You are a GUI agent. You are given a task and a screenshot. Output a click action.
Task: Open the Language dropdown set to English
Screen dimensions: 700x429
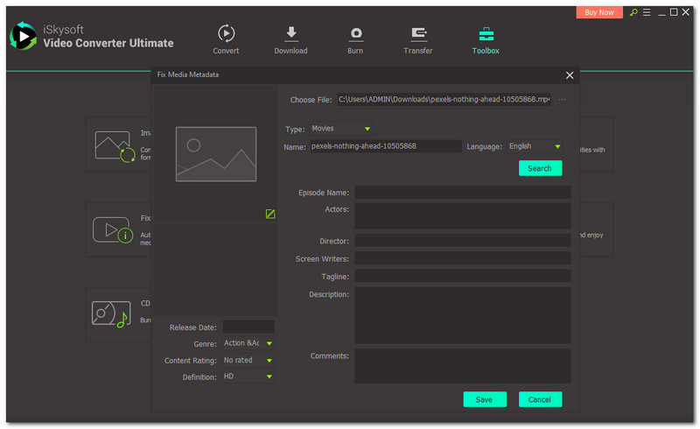click(x=535, y=146)
